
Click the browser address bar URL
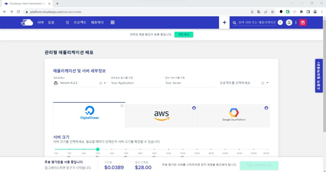coord(56,12)
